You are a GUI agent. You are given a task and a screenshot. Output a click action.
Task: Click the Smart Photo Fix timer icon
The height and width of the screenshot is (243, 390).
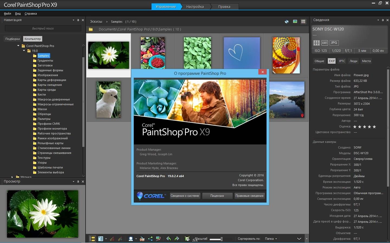click(187, 239)
